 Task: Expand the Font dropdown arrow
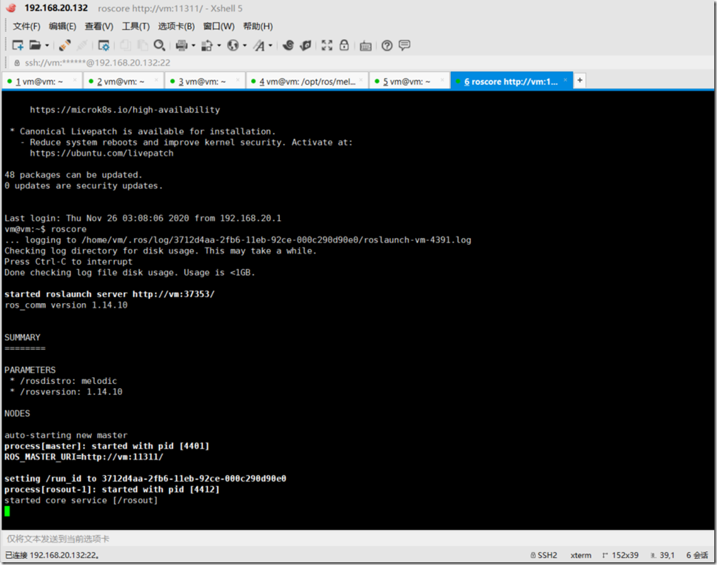[x=271, y=46]
